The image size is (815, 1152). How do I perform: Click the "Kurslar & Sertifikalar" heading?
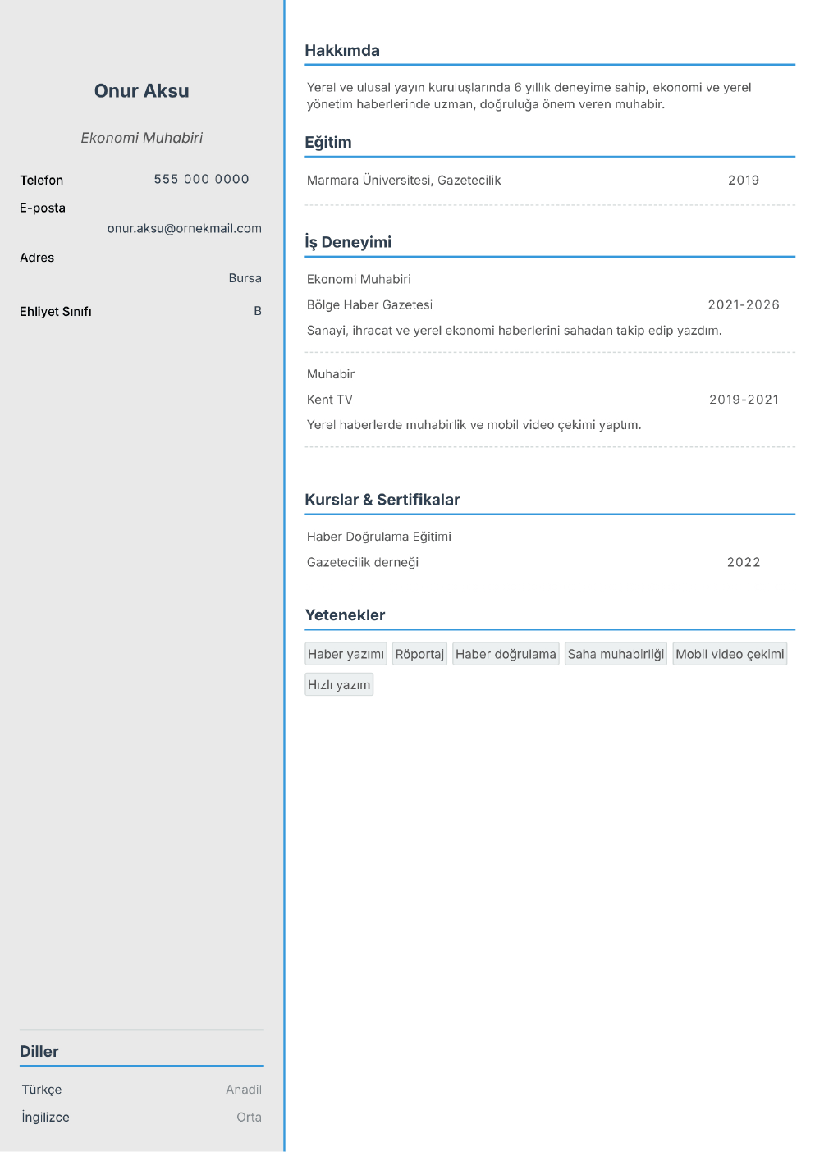pyautogui.click(x=382, y=500)
